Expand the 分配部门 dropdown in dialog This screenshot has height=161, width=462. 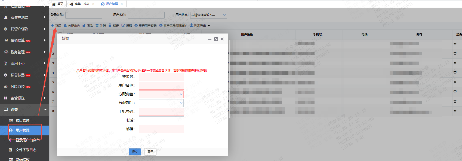tap(181, 103)
